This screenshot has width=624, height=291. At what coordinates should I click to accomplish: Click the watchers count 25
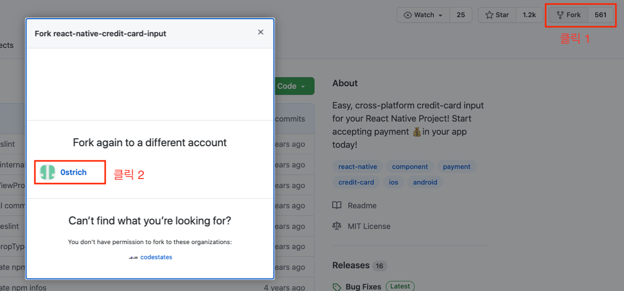click(461, 15)
